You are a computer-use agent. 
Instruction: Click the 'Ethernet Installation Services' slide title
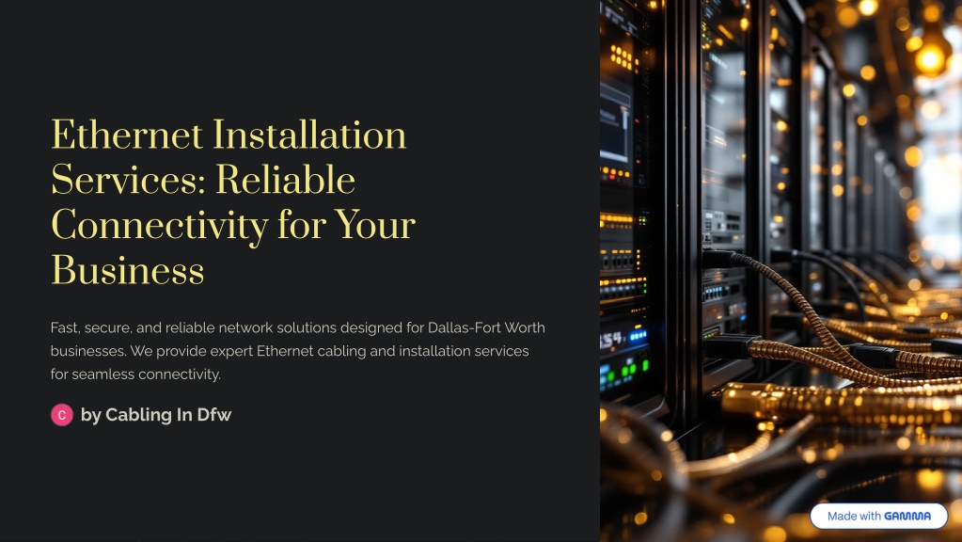click(233, 202)
